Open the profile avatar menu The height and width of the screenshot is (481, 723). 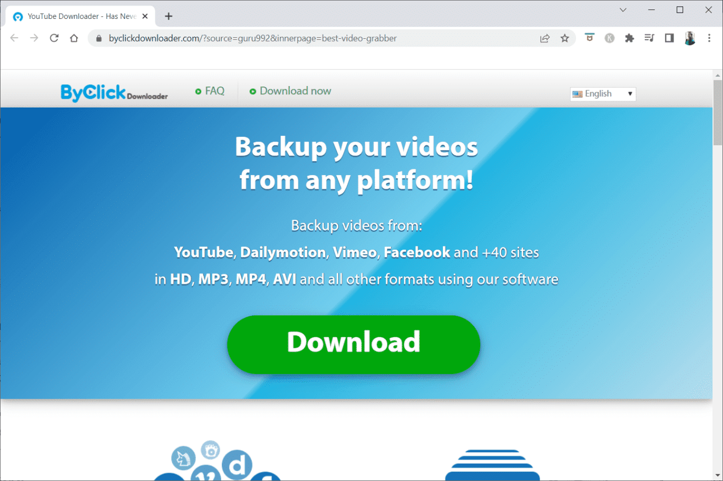[x=690, y=38]
